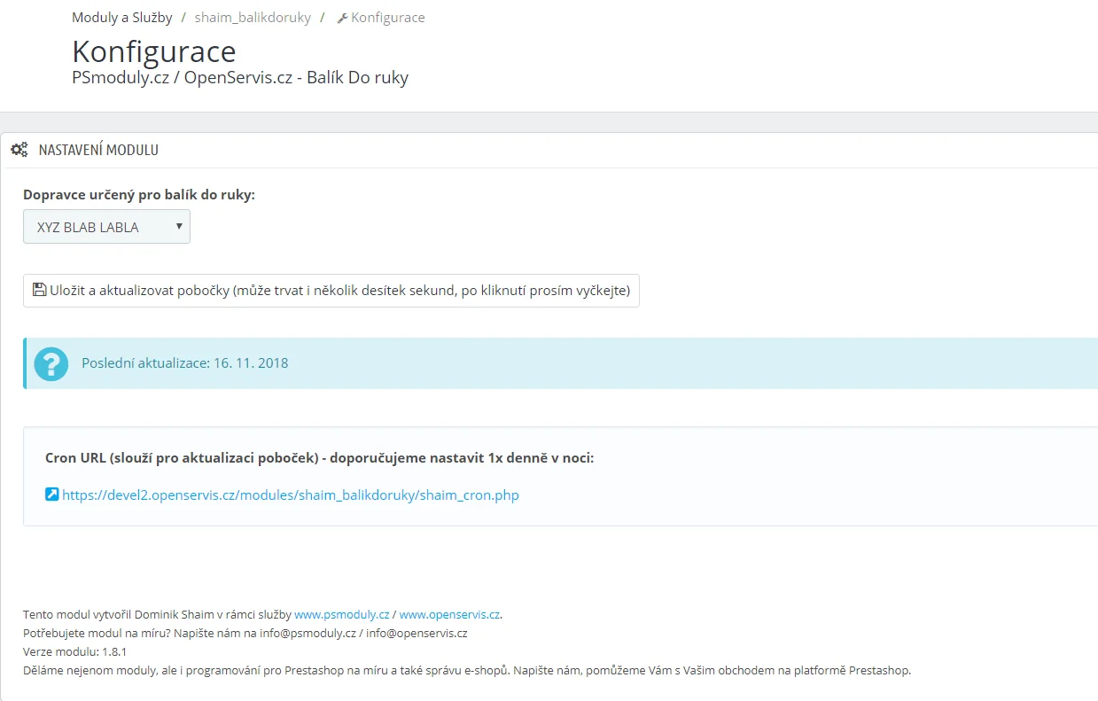Click the NASTAVENÍ MODULU panel heading
Viewport: 1098px width, 701px height.
[98, 150]
